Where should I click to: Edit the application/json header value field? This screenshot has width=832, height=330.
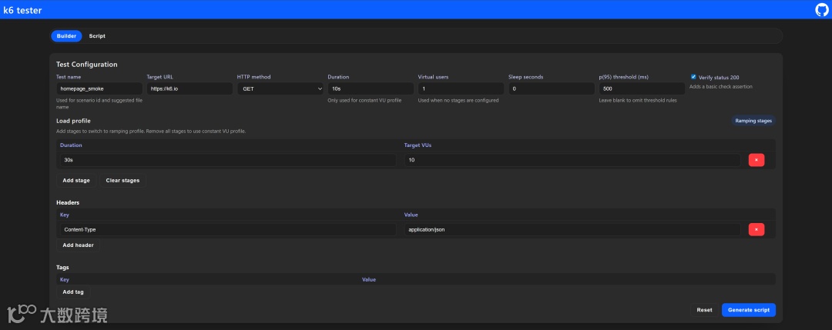point(572,229)
